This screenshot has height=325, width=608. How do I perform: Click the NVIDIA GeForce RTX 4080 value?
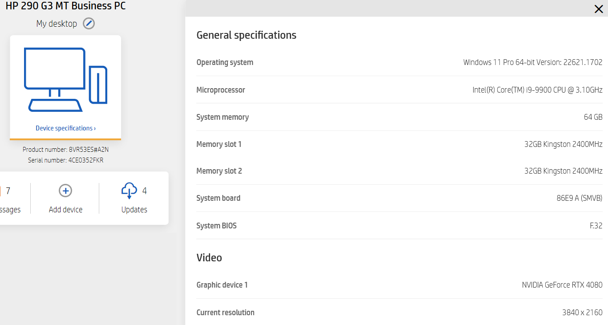[562, 285]
